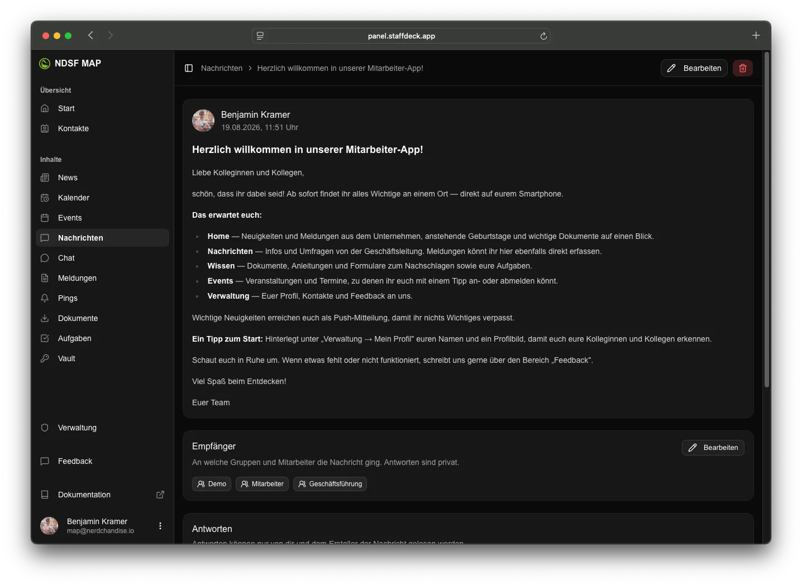Click the Aufgaben checkbox icon
This screenshot has width=802, height=585.
tap(45, 338)
